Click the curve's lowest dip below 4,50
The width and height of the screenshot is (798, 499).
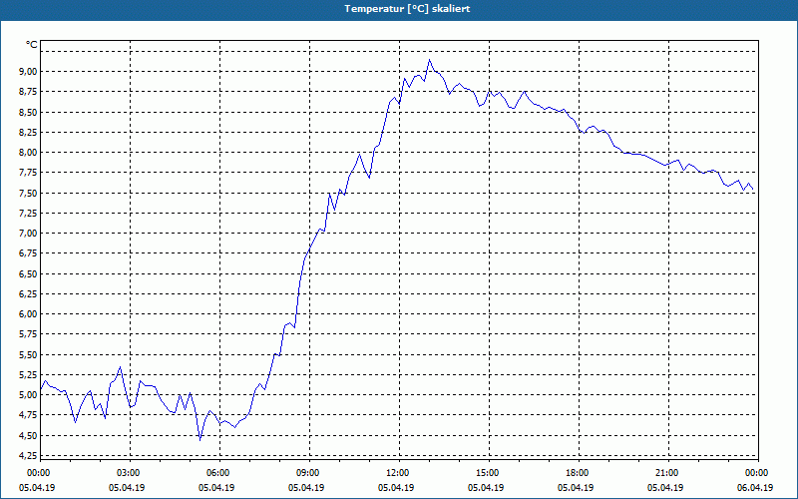click(x=200, y=440)
